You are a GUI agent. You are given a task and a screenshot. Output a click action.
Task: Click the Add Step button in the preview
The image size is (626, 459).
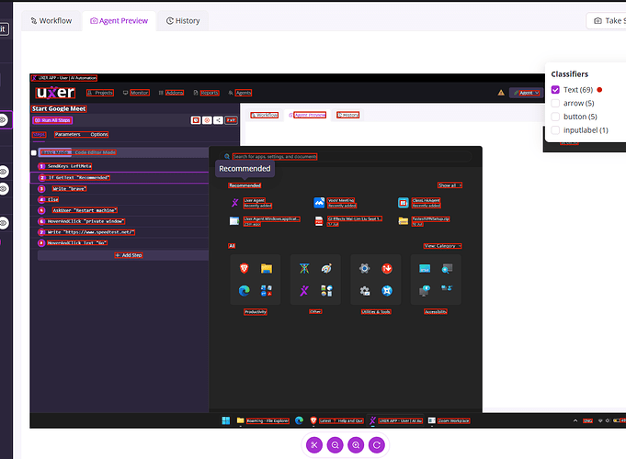(x=123, y=255)
